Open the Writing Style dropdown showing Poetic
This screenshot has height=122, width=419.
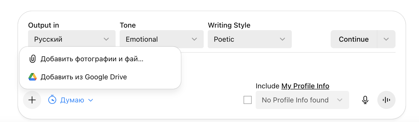(250, 39)
